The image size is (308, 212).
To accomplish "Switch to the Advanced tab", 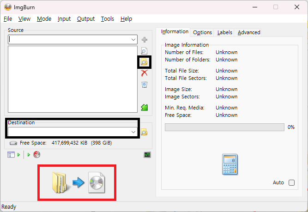I will [x=249, y=32].
